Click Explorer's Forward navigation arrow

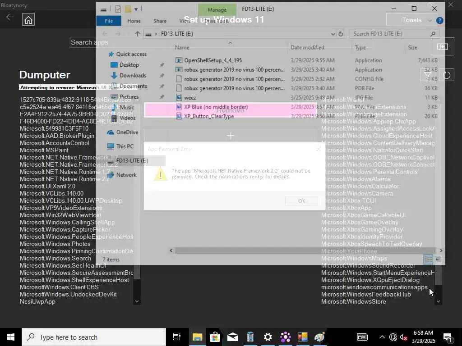(x=118, y=34)
